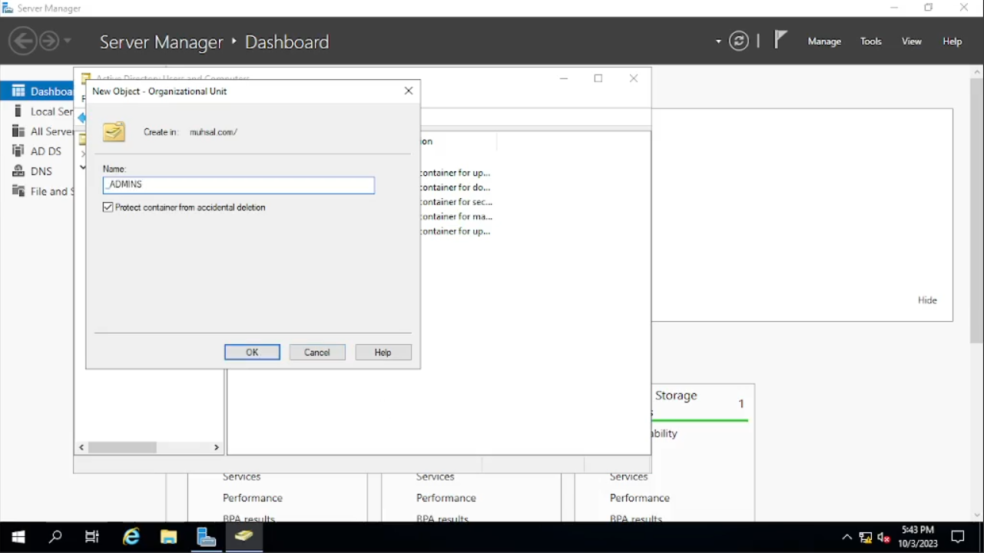Click the Server Manager refresh icon

tap(739, 41)
